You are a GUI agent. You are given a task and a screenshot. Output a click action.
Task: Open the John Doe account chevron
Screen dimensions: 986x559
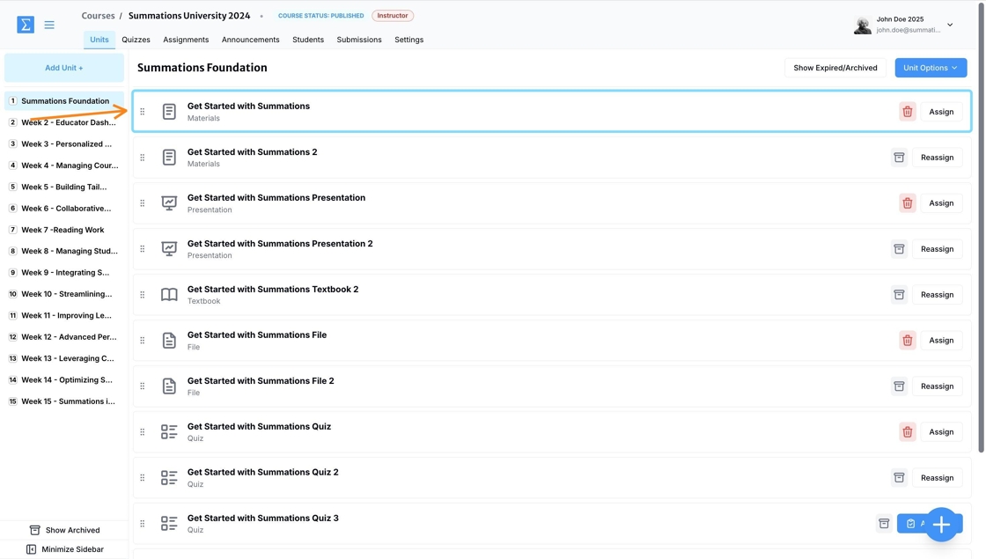coord(950,26)
